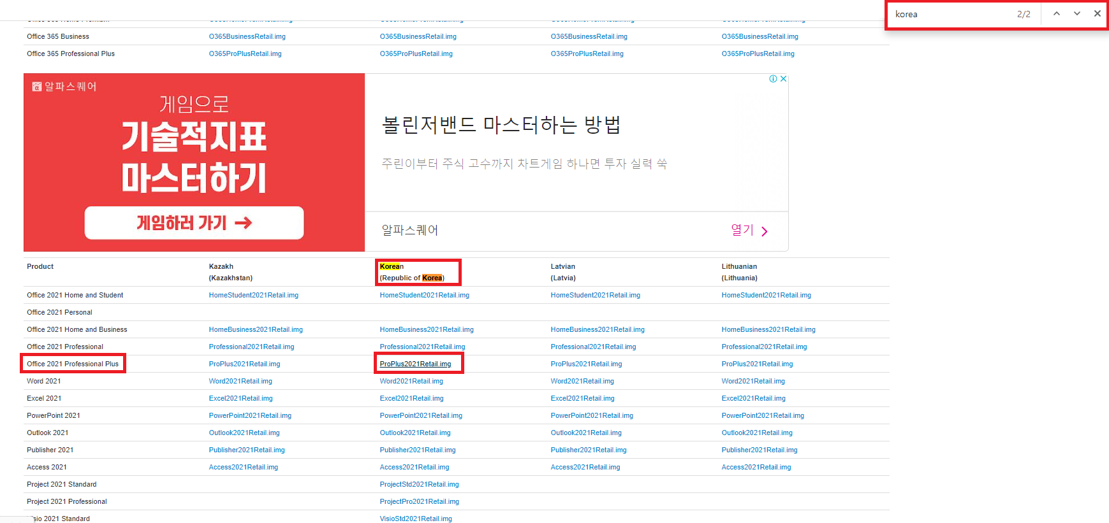
Task: Open Lithuanian HomeStudent2021Retail.img link
Action: coord(767,295)
